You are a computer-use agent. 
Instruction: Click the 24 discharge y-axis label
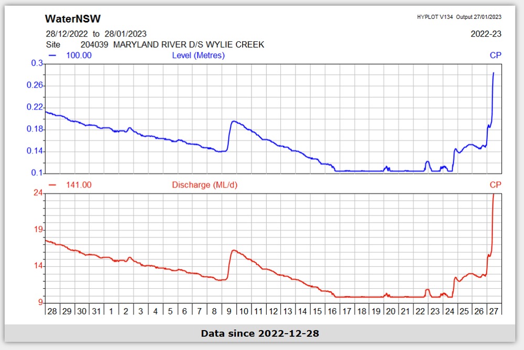[37, 193]
